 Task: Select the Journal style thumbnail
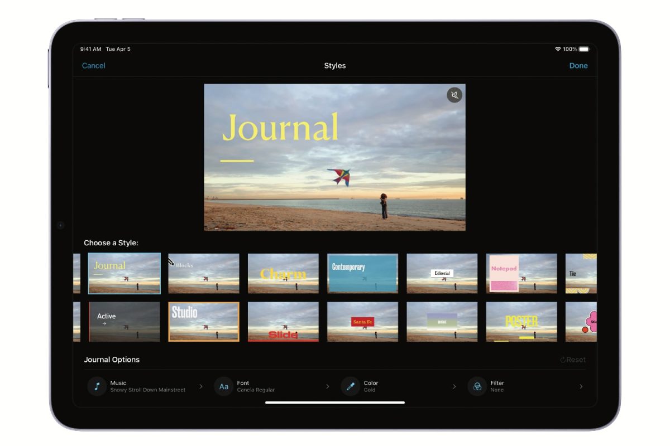point(124,273)
